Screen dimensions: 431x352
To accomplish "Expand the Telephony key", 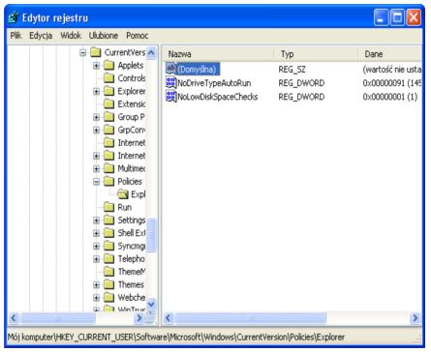I will tap(96, 259).
